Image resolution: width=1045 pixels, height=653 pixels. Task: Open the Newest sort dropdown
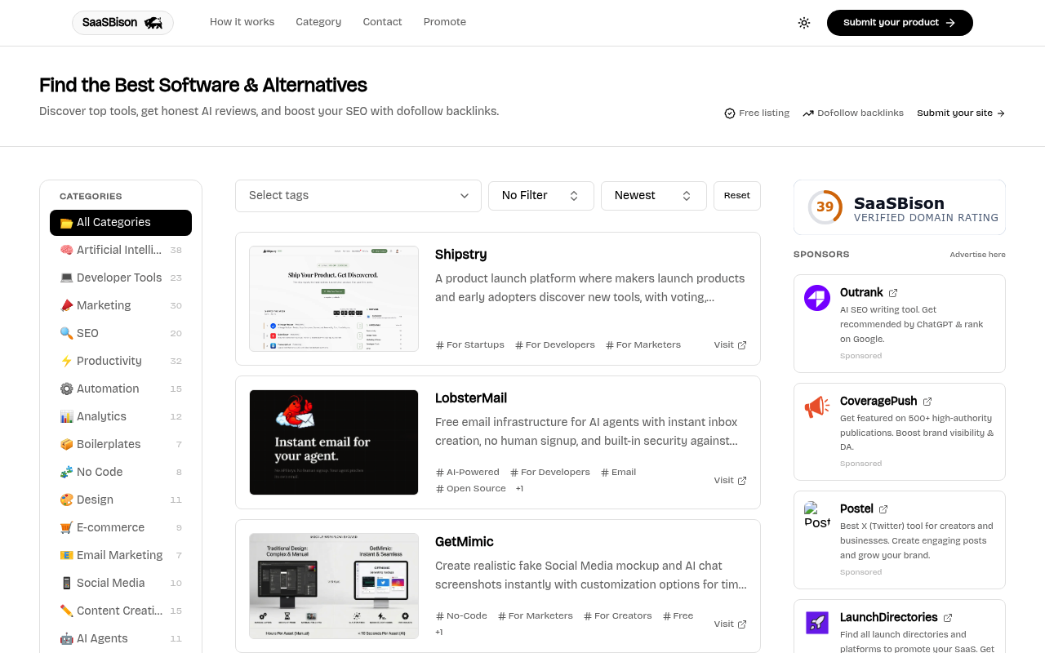coord(654,196)
